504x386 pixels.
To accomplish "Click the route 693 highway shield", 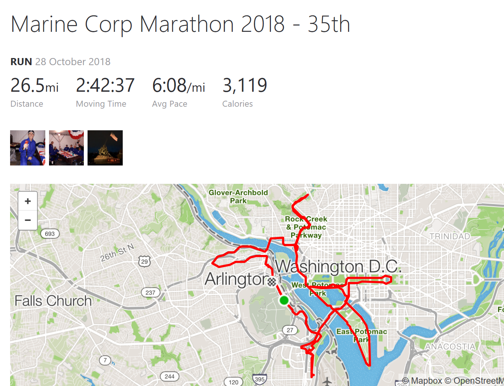I will 50,234.
